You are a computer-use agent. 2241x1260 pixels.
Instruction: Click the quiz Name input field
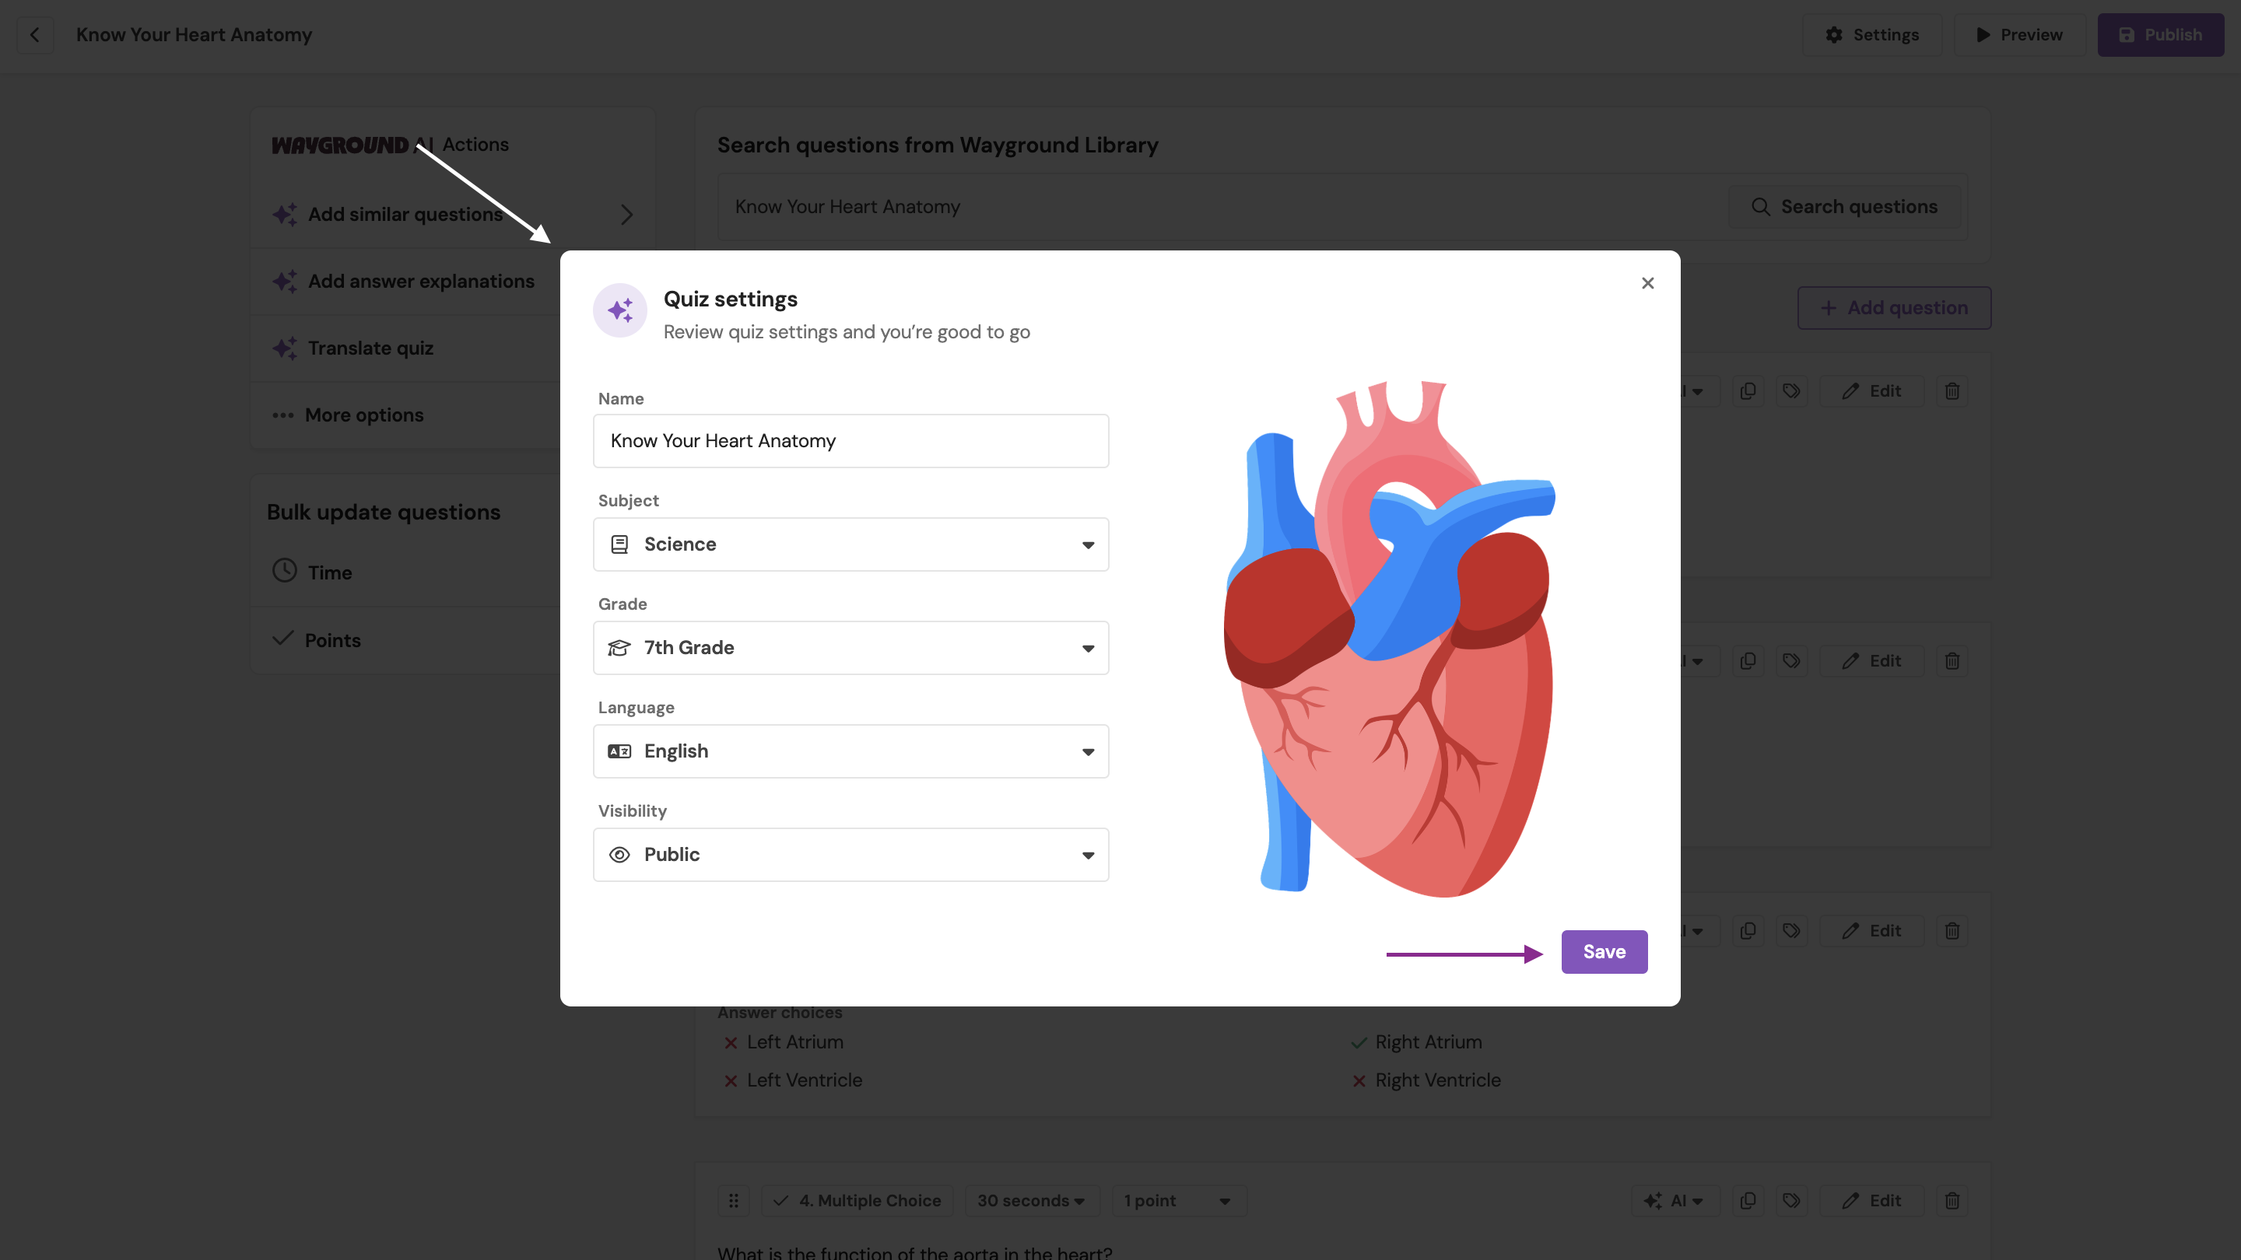850,441
